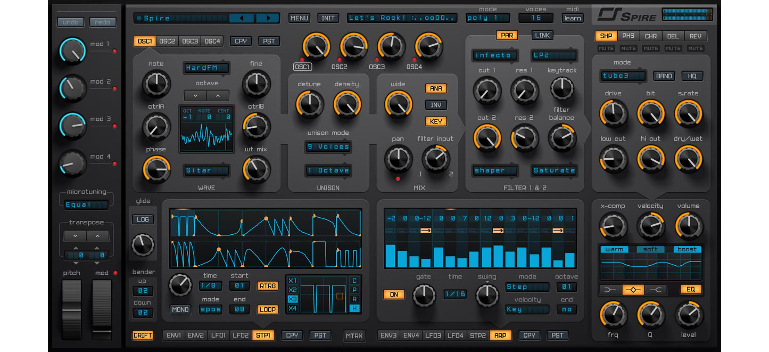This screenshot has height=352, width=769.
Task: Mute the REV effect
Action: point(696,48)
